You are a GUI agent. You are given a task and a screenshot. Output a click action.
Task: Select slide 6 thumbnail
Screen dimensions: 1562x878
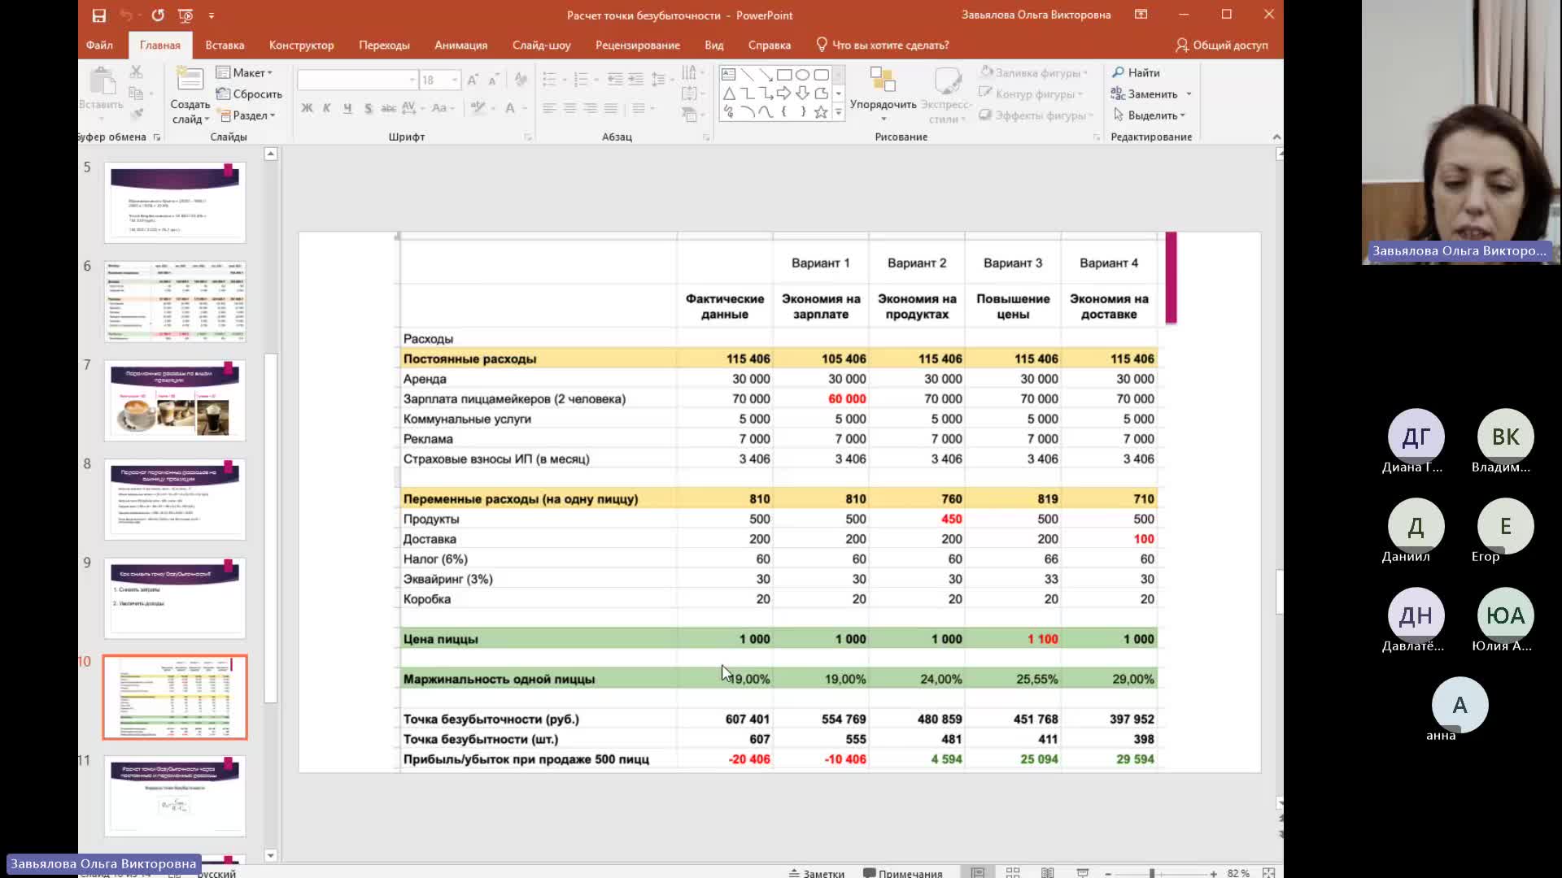click(175, 302)
